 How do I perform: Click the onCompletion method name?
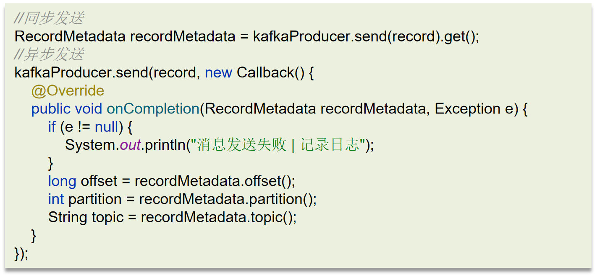point(153,109)
